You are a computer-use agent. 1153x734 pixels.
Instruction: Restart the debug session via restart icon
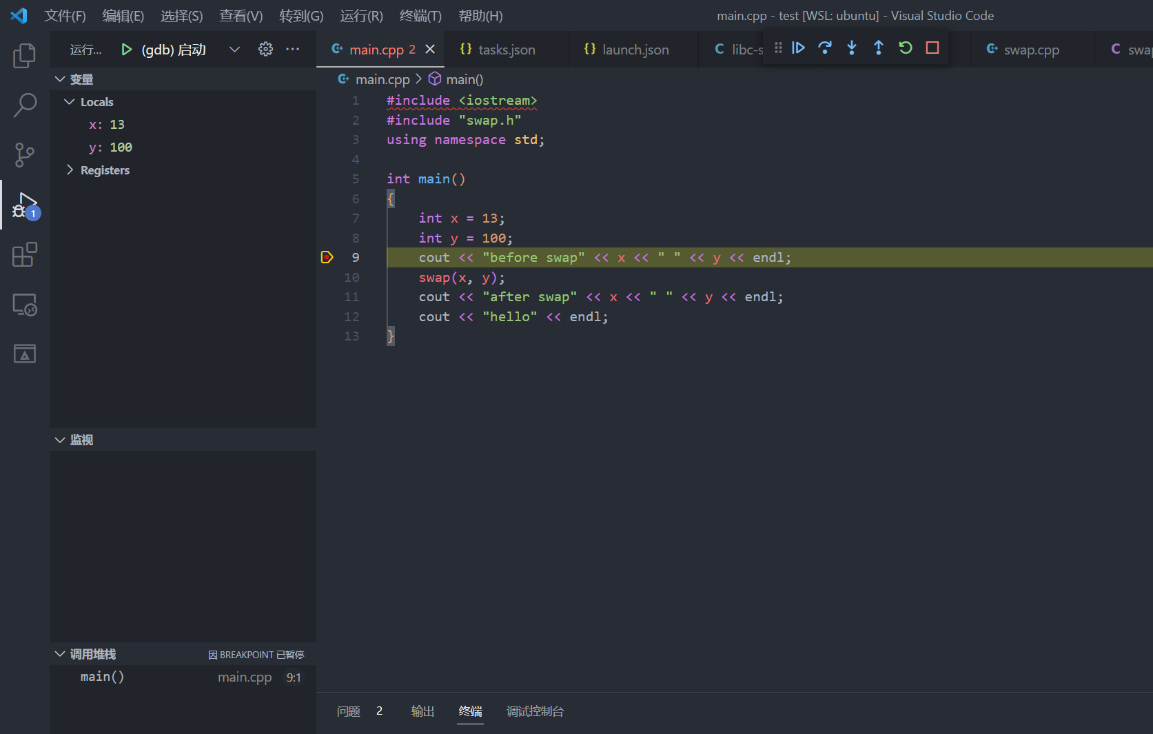pos(905,48)
